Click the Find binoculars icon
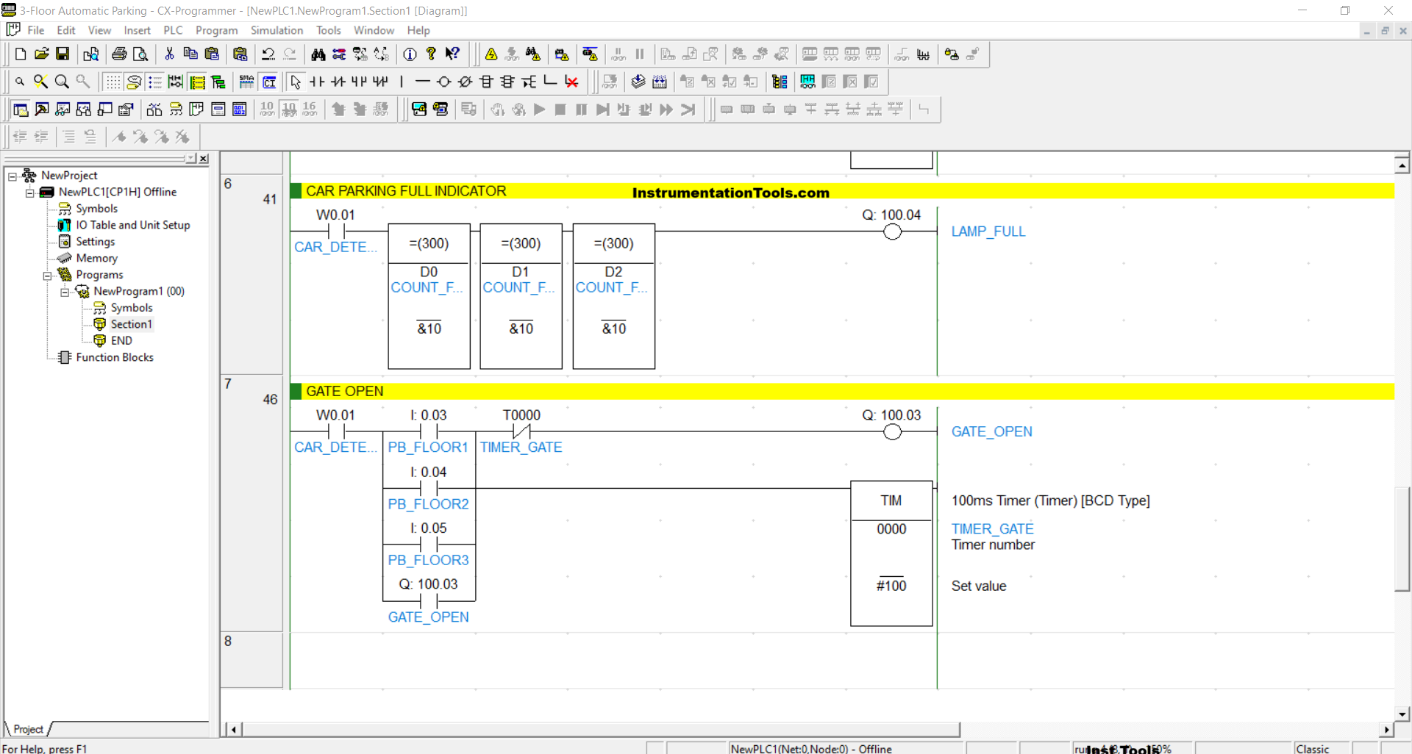The image size is (1412, 754). [318, 54]
